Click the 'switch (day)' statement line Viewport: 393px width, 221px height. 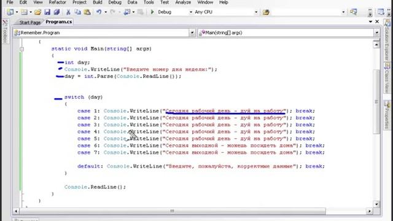point(84,97)
